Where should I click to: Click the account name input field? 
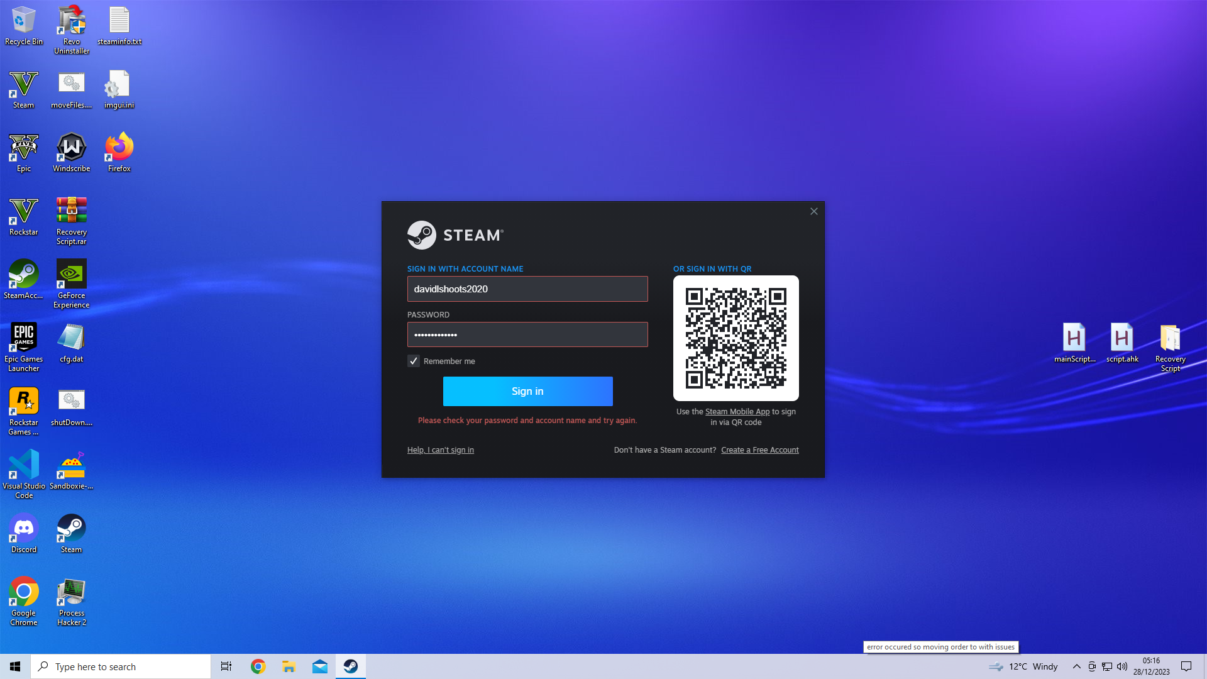click(527, 289)
